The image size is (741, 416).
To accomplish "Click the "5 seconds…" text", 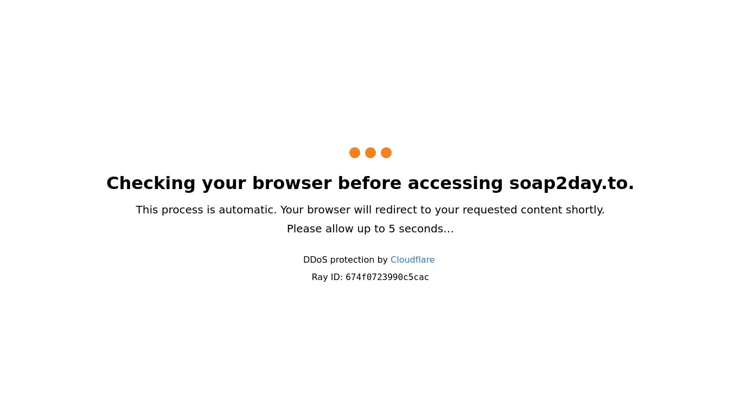I will tap(421, 229).
